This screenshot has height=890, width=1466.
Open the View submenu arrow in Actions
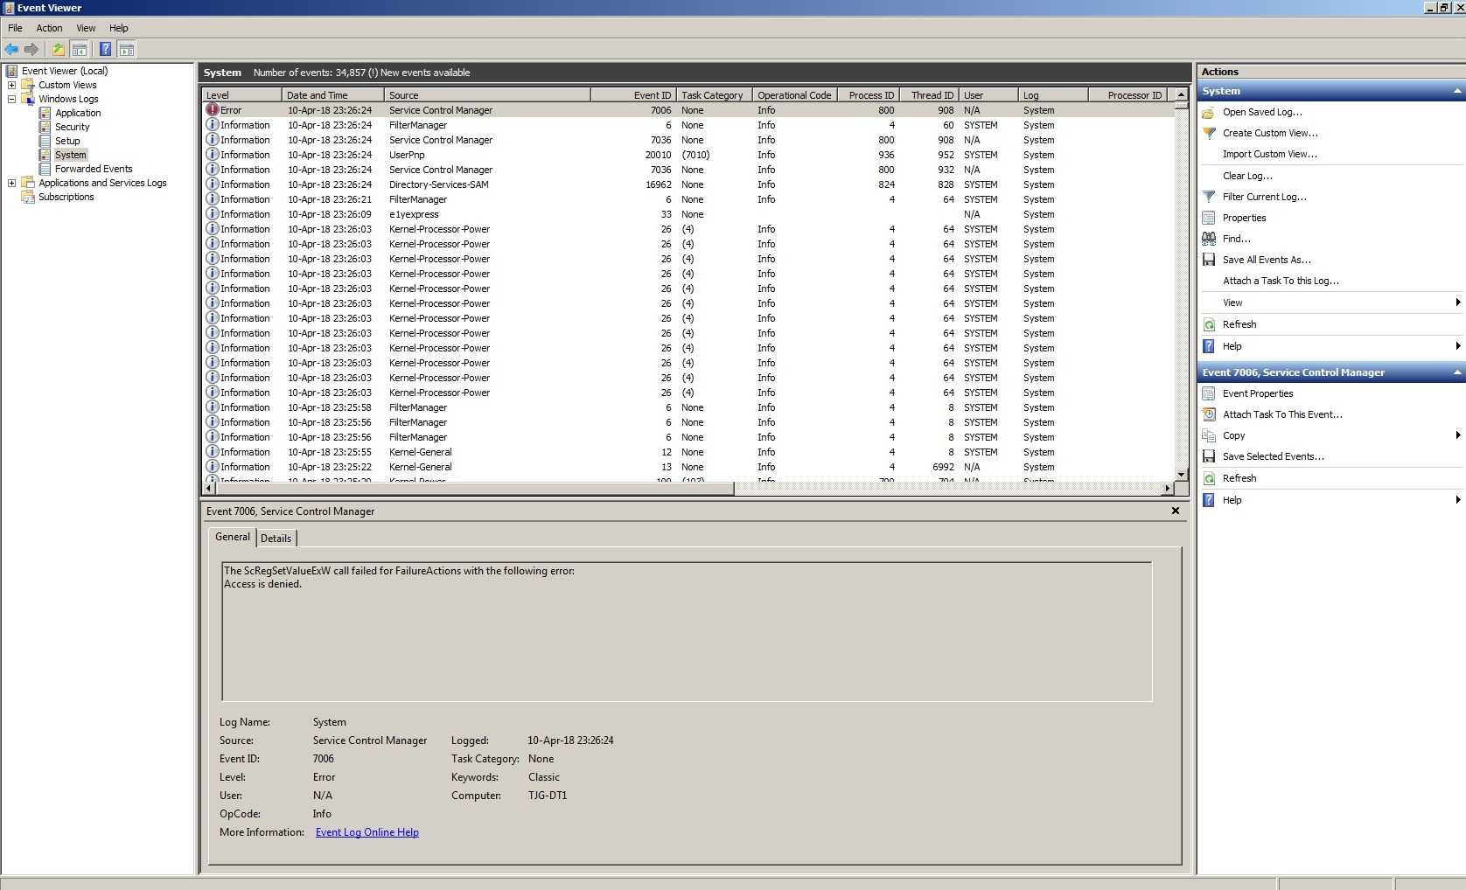click(1457, 302)
